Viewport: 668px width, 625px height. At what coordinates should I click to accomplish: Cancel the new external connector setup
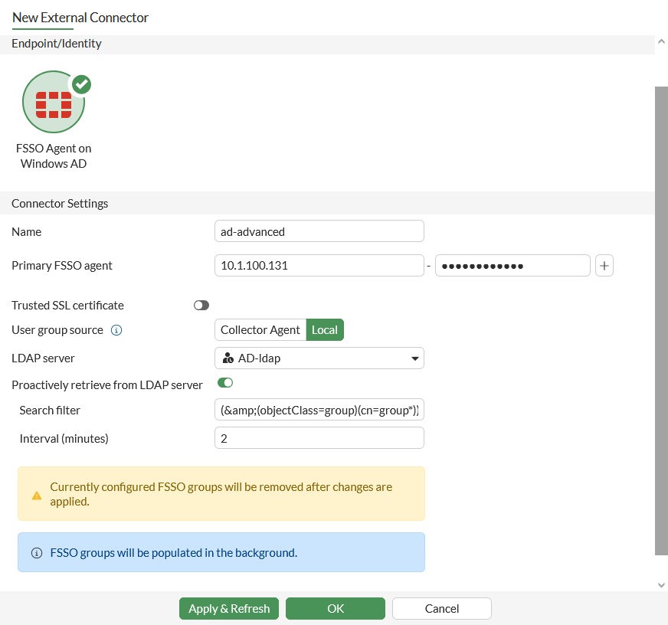441,608
